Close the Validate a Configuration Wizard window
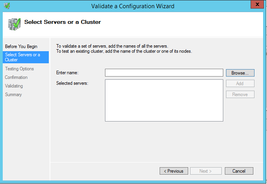 [x=256, y=5]
